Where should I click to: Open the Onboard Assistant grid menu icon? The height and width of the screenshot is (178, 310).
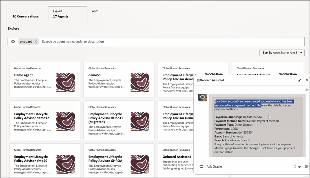pyautogui.click(x=198, y=80)
